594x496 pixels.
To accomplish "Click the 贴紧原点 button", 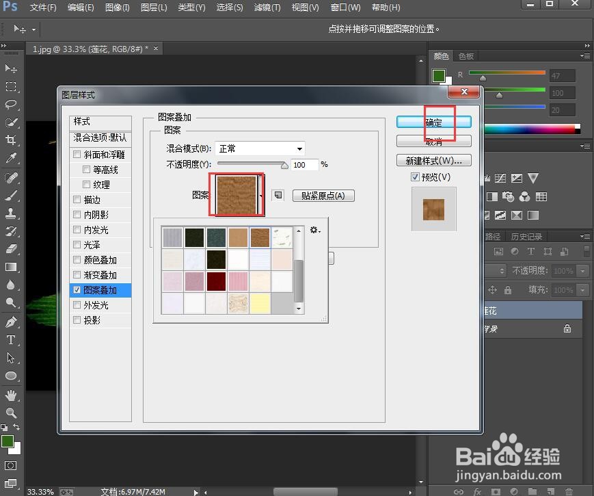I will coord(323,196).
